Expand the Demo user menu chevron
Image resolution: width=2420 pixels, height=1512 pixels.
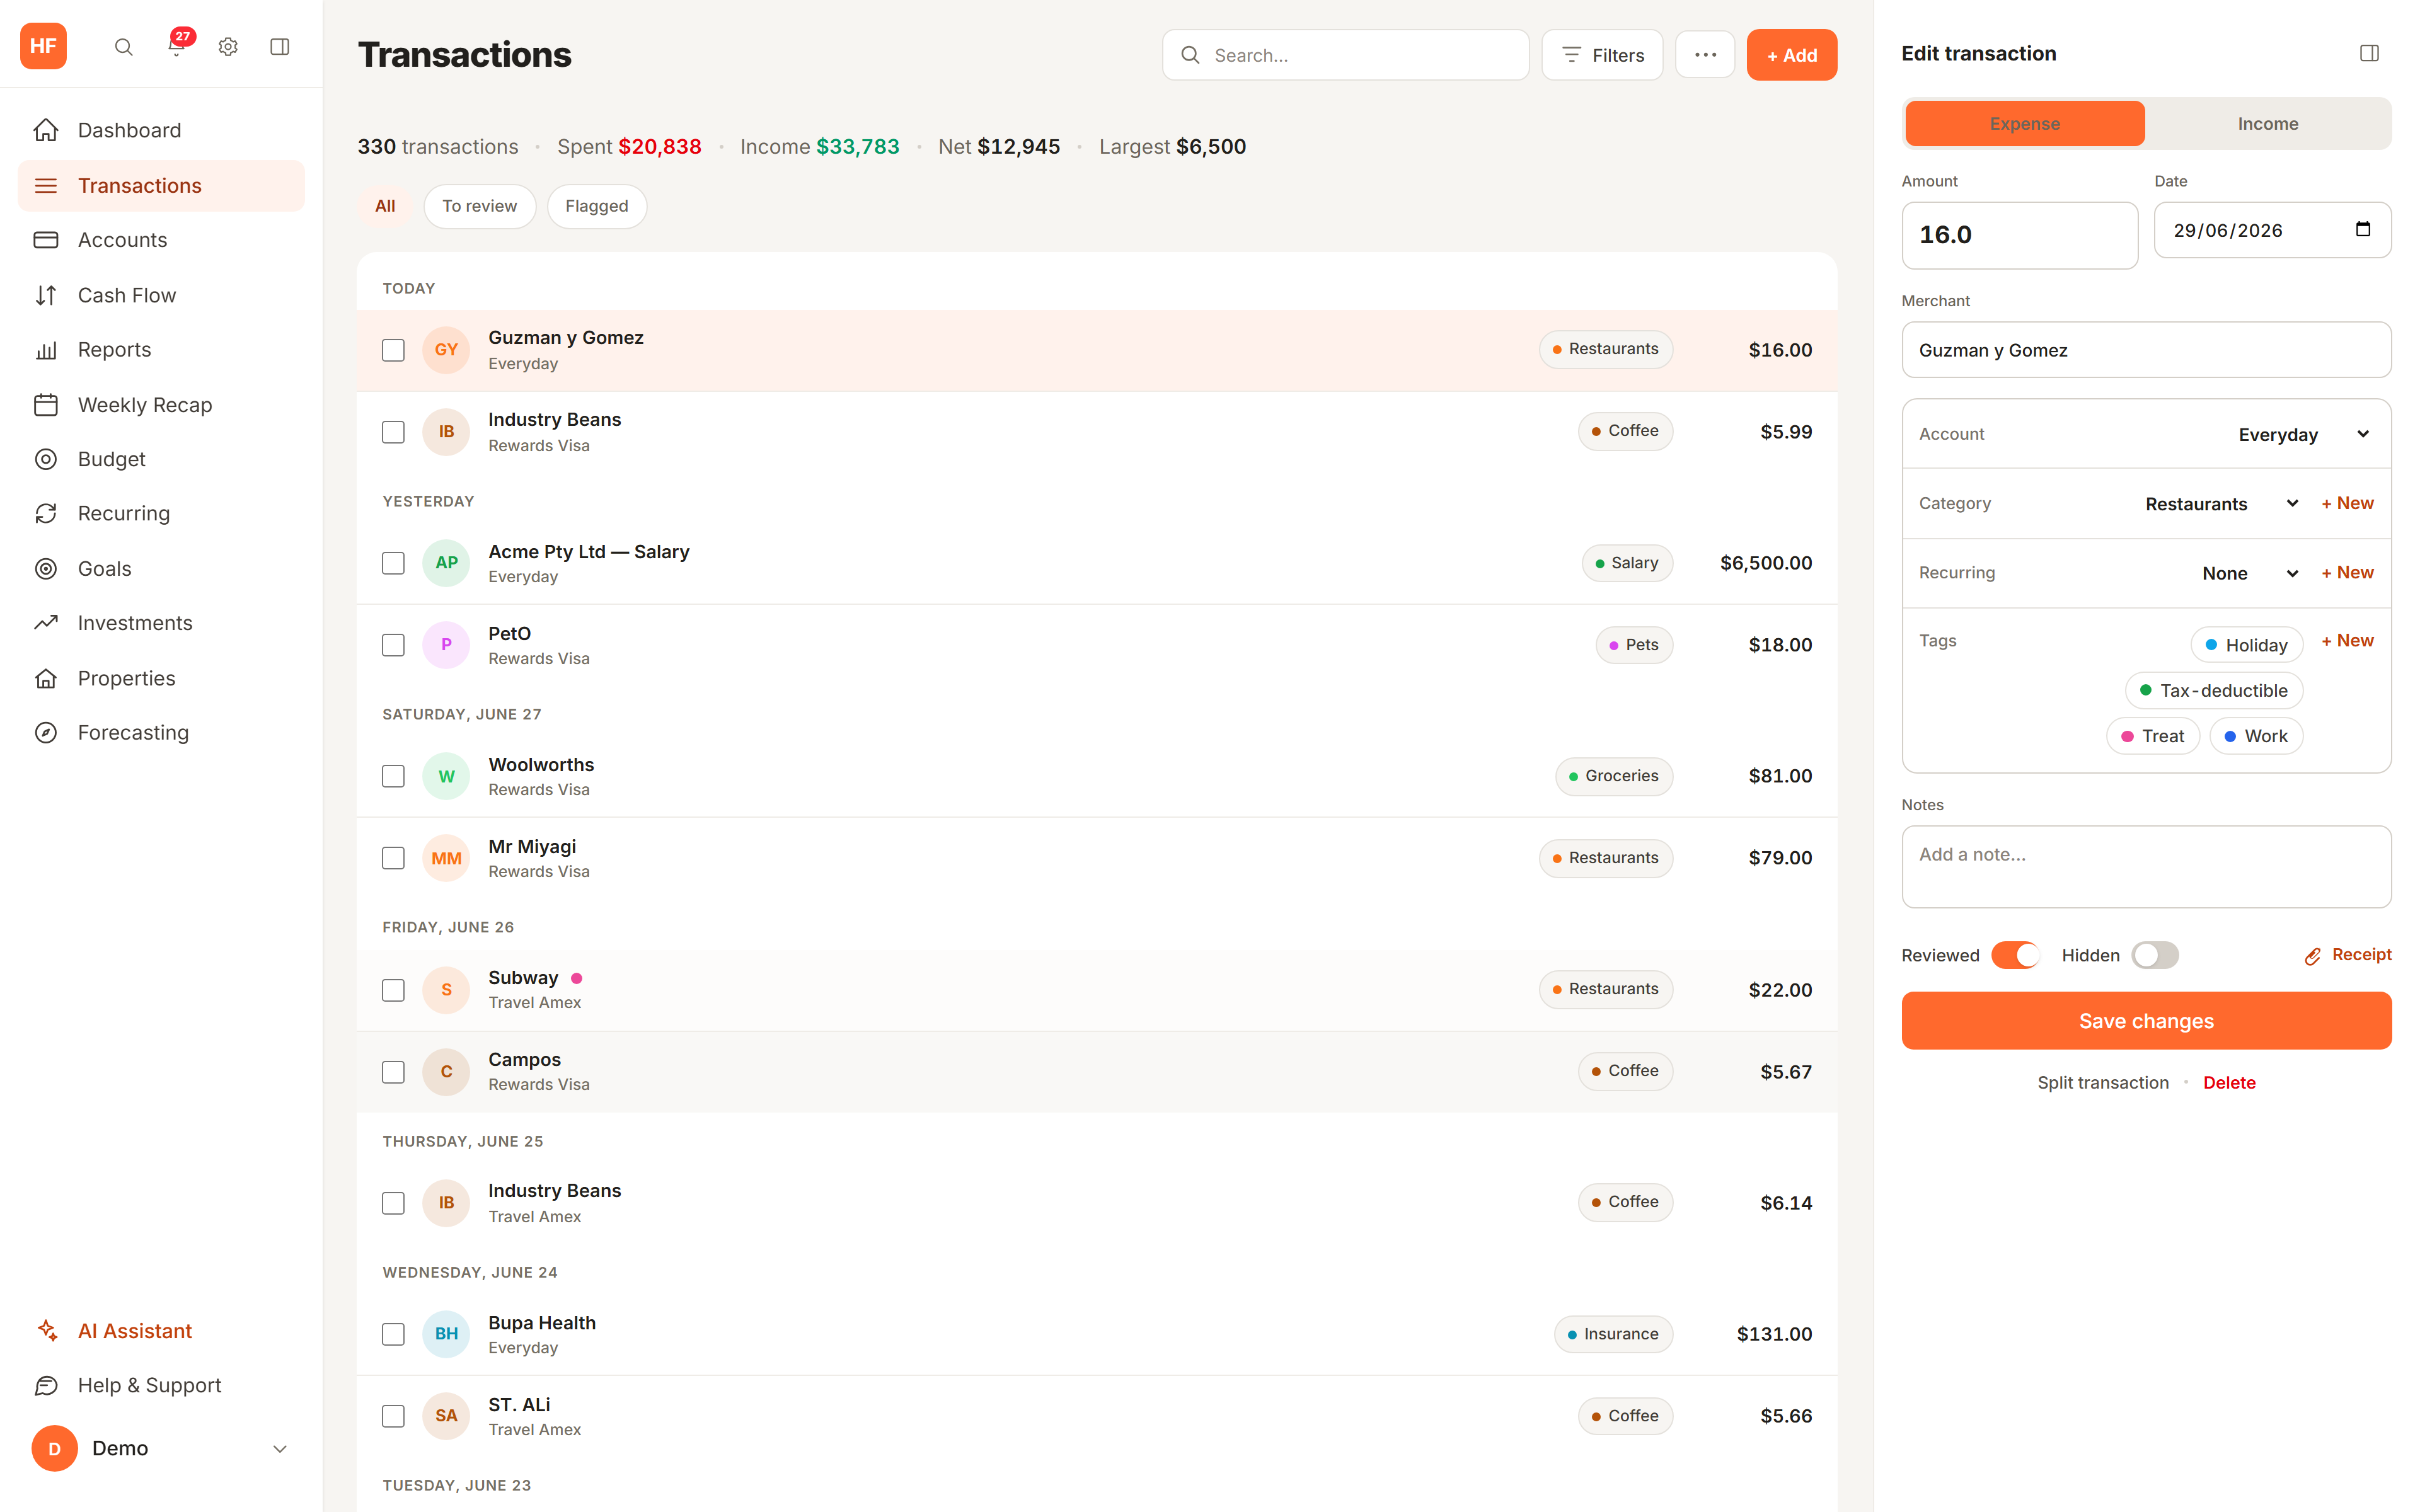point(280,1448)
